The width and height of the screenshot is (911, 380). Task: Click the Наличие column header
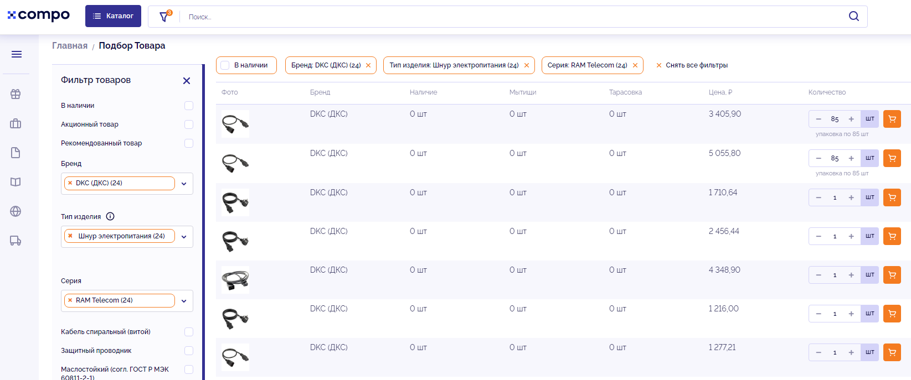(424, 92)
